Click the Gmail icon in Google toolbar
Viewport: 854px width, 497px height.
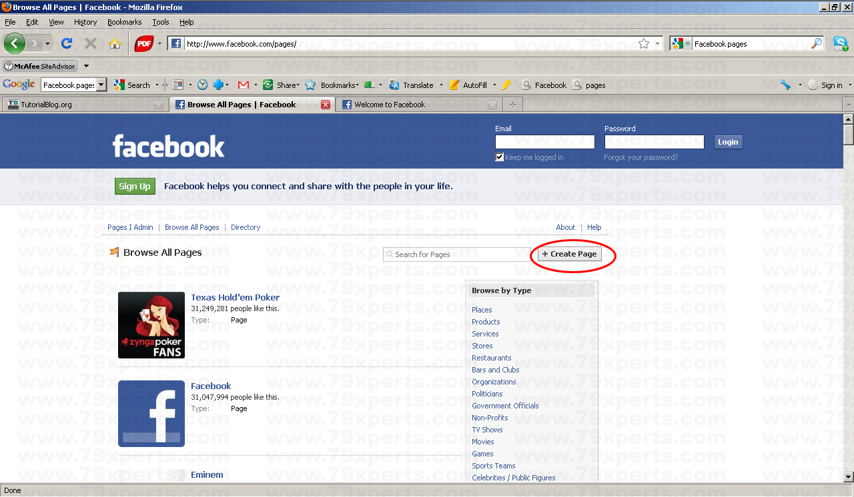[244, 85]
